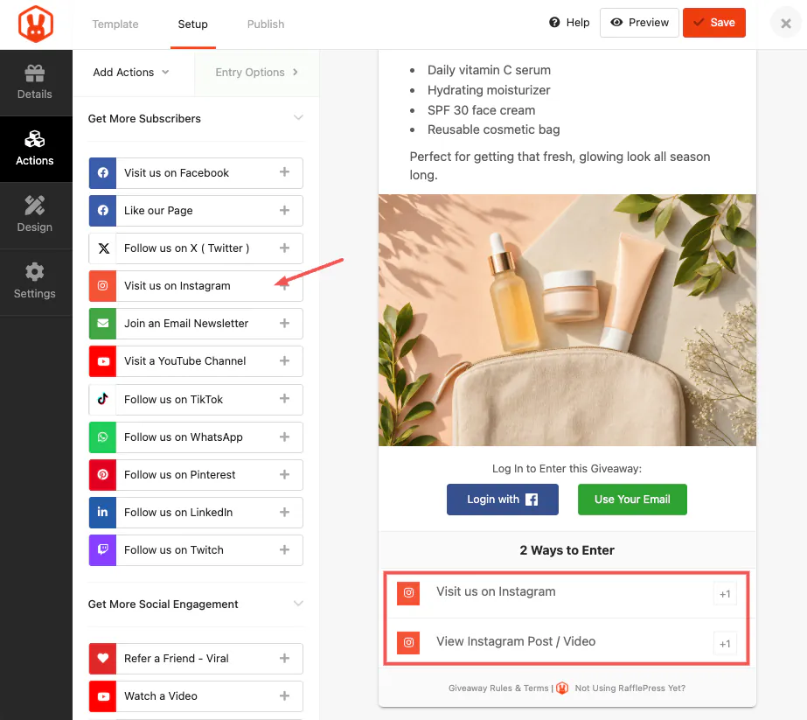The width and height of the screenshot is (807, 720).
Task: Click the WhatsApp icon in actions list
Action: coord(103,437)
